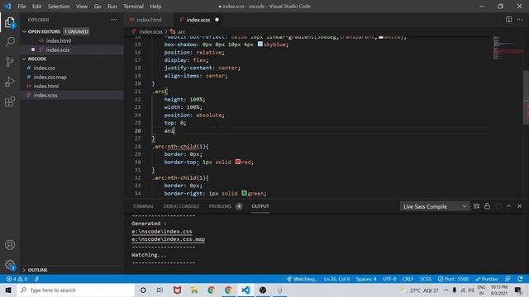Select index.scss under Open Editors
The image size is (529, 297).
[x=58, y=49]
